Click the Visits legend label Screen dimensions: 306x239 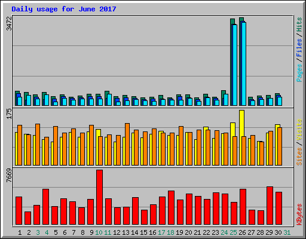tap(299, 130)
